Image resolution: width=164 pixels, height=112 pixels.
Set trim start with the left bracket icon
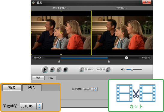(x=81, y=69)
